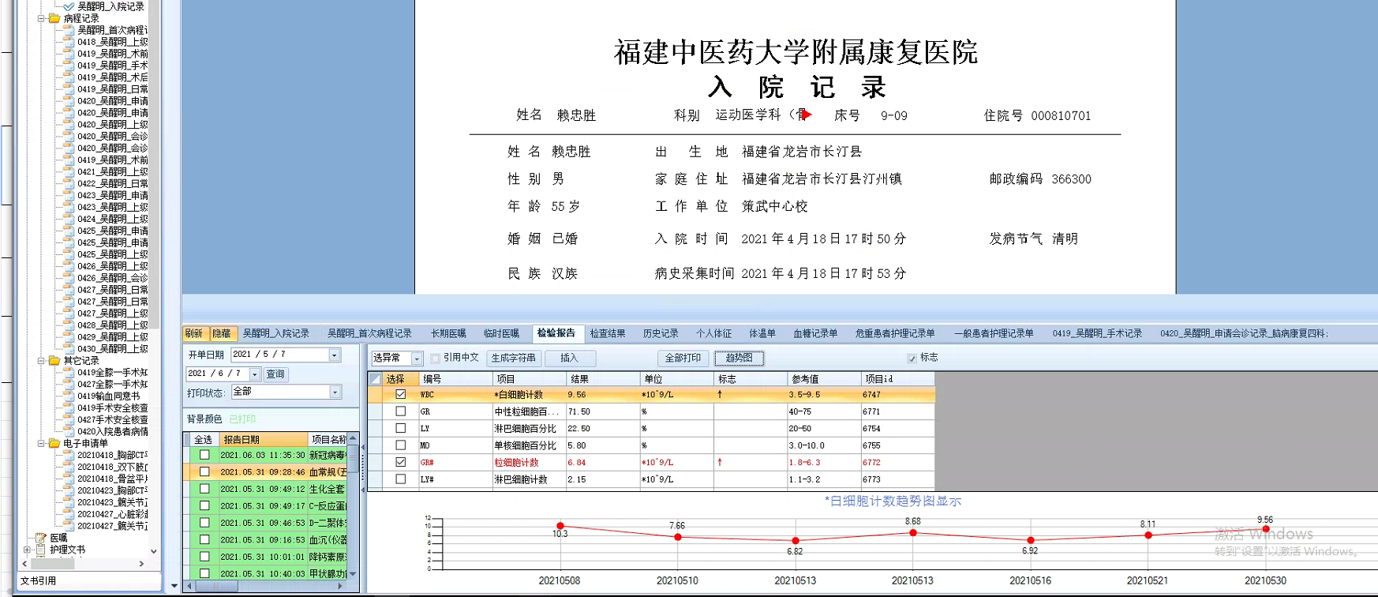Click the report list horizontal scrollbar thumb
Viewport: 1378px width, 597px height.
[x=217, y=586]
